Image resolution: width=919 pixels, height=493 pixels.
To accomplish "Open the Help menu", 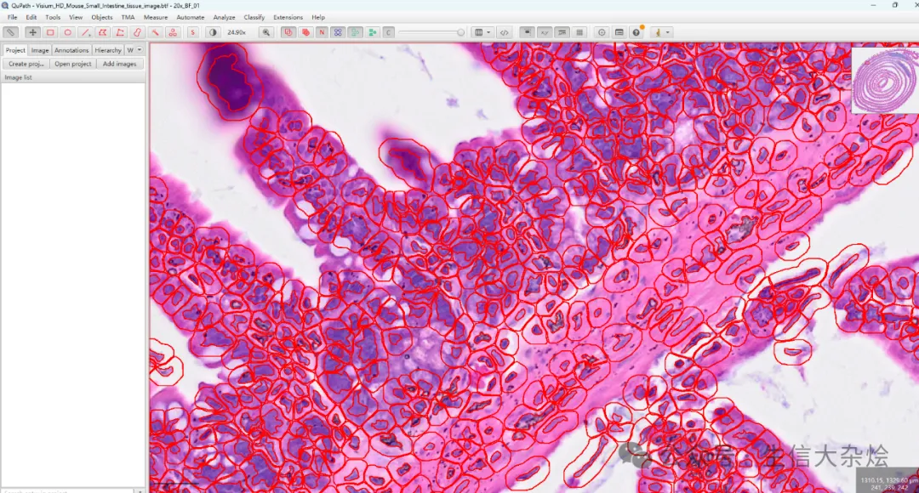I will coord(318,18).
